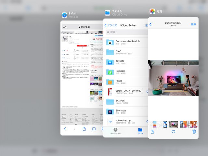
Task: Tap the heart favorite icon in Photos
Action: [173, 132]
